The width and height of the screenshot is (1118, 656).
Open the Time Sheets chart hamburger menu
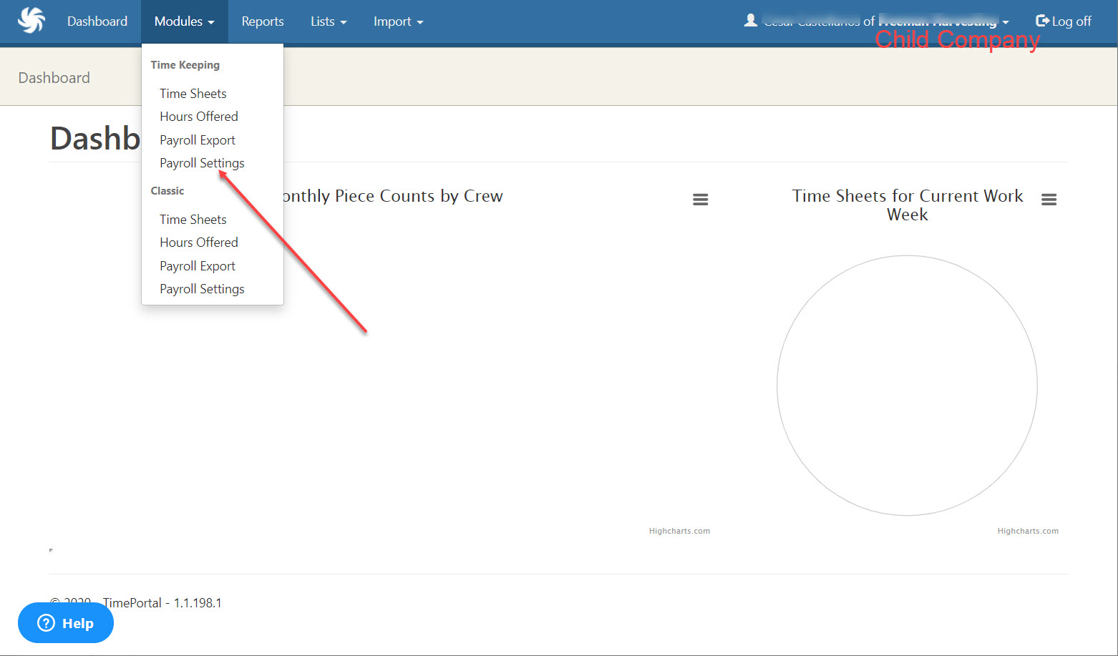(x=1049, y=200)
